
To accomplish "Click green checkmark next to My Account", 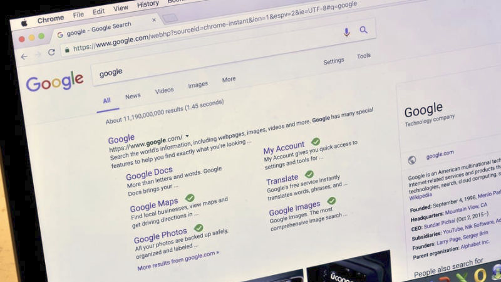I will pos(316,142).
